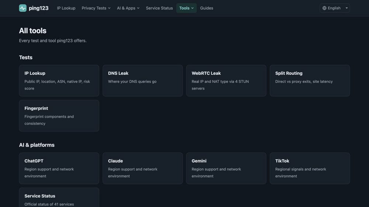Open the Service Status card

(59, 197)
